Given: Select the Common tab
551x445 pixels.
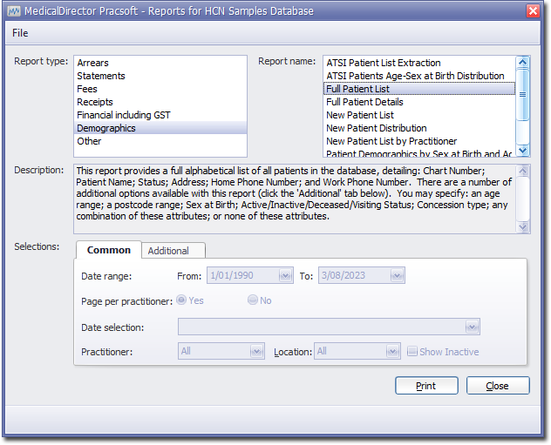Looking at the screenshot, I should click(109, 250).
